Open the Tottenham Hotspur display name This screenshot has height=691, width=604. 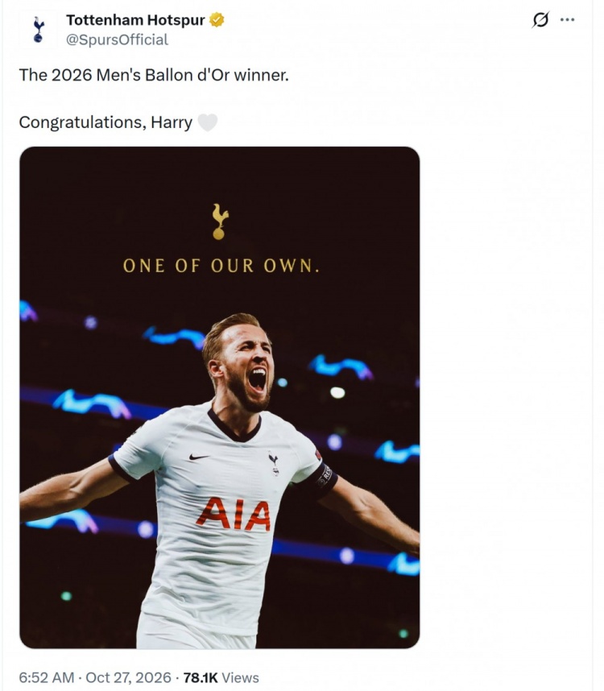pyautogui.click(x=135, y=20)
